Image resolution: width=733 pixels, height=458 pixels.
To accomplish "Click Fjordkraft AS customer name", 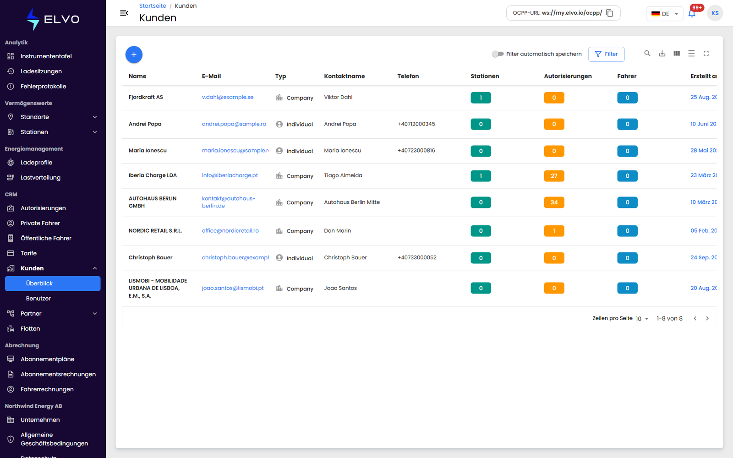I will (146, 97).
